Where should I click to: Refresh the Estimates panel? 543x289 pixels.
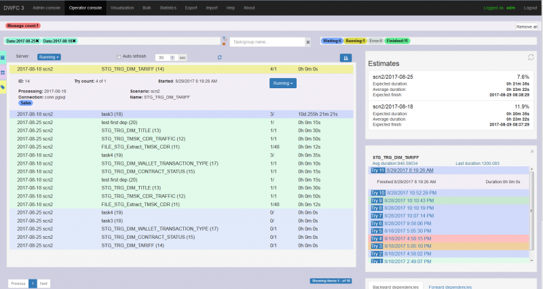click(531, 57)
